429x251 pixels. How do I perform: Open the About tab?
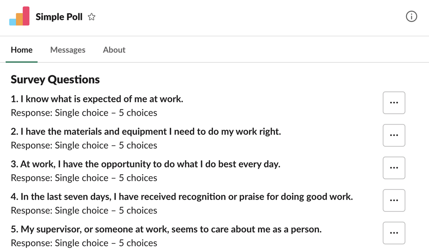coord(114,50)
